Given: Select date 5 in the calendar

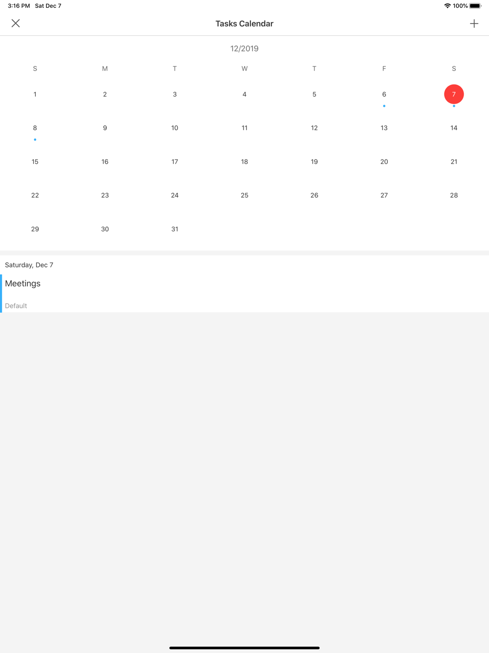Looking at the screenshot, I should [x=314, y=94].
